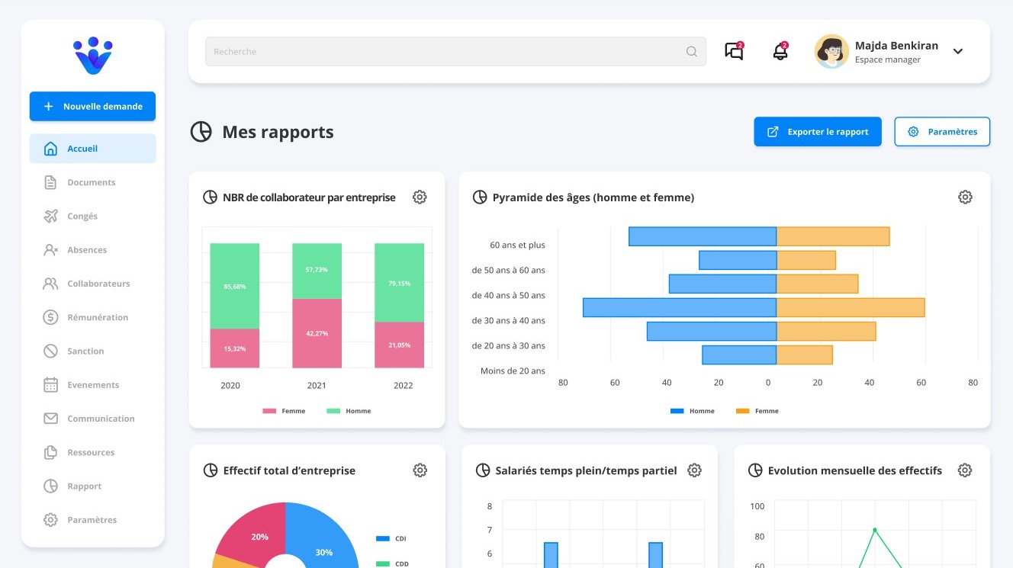The image size is (1013, 568).
Task: Click the Homme bar for 30 à 40 ans
Action: coord(680,307)
